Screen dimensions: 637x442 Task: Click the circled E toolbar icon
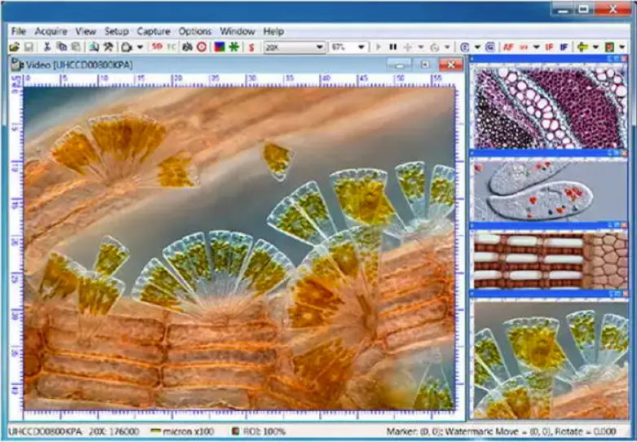pos(464,47)
